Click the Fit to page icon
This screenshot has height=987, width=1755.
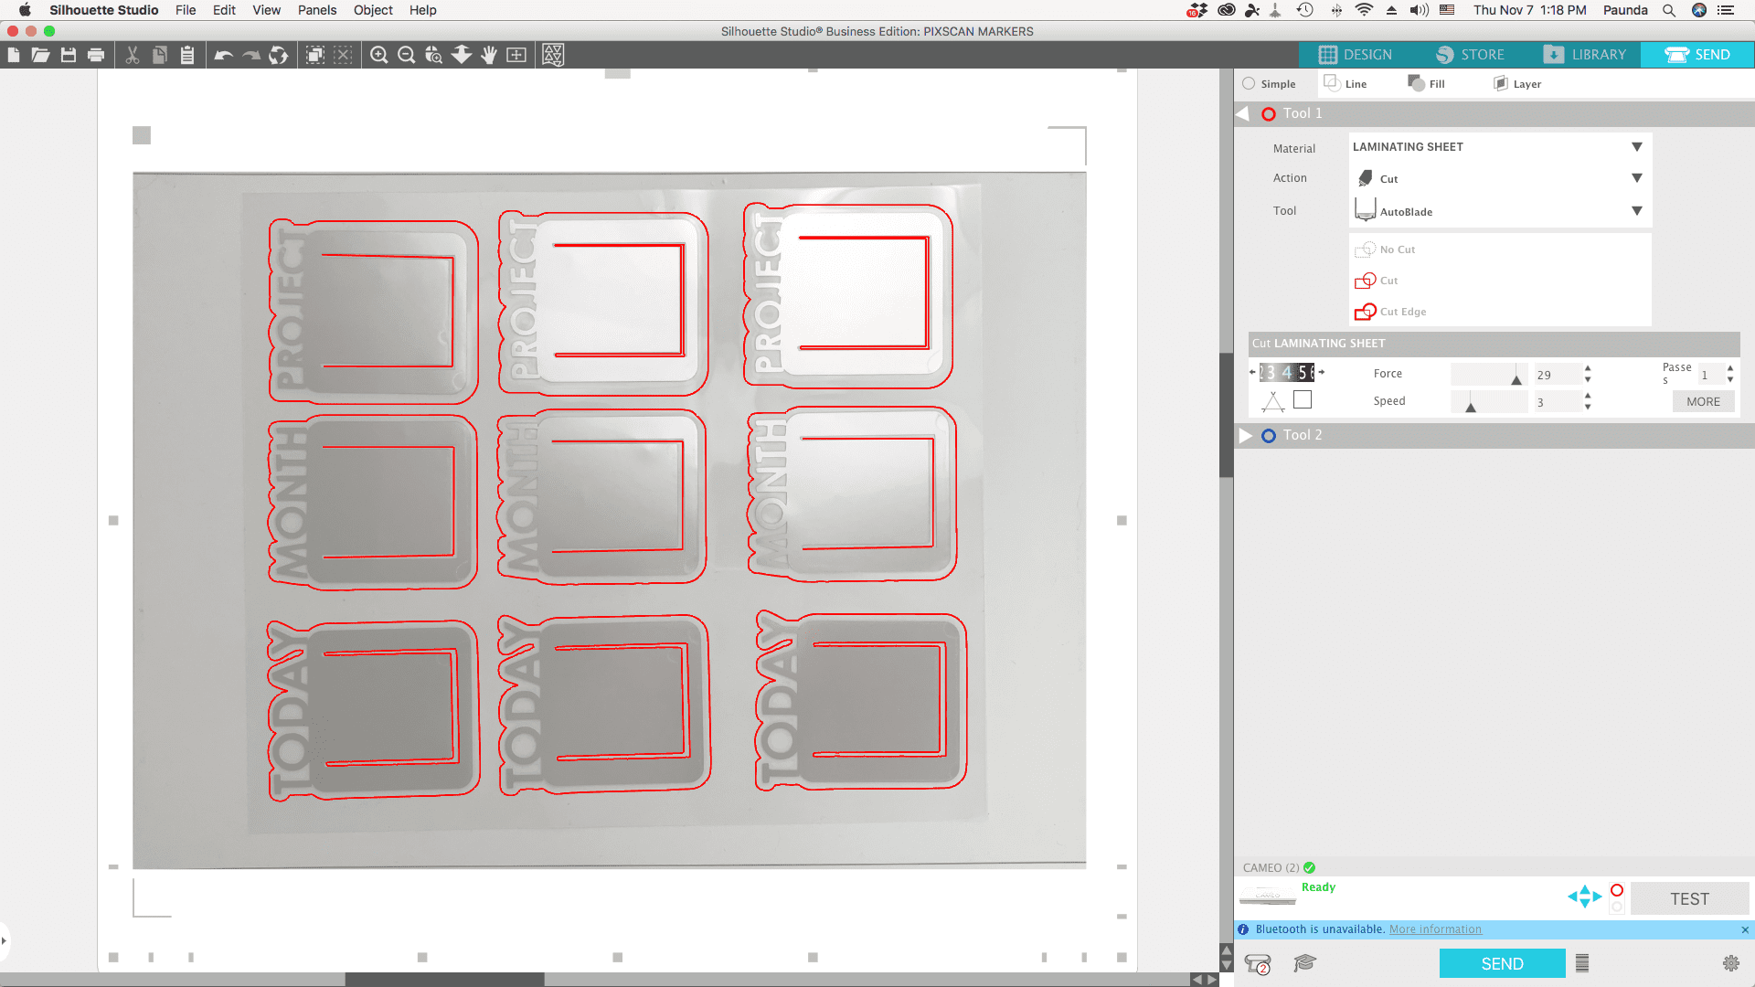tap(516, 56)
